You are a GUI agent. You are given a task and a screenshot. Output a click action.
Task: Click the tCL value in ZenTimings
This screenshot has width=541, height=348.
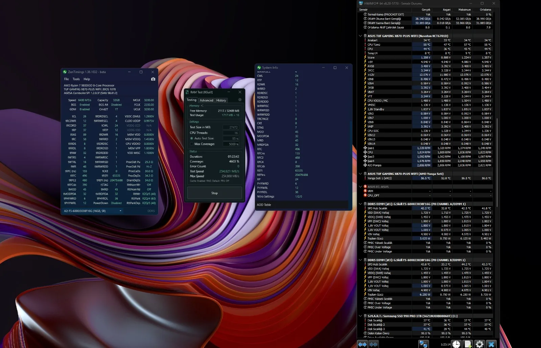[x=85, y=116]
